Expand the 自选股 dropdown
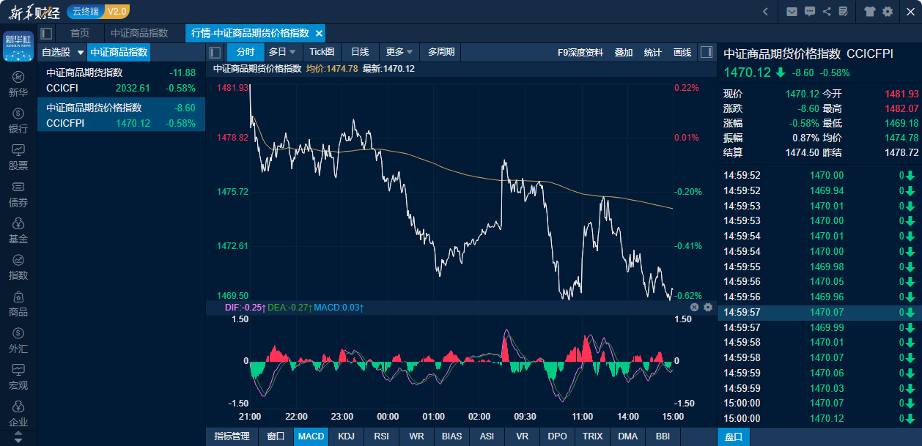The image size is (922, 446). [80, 53]
